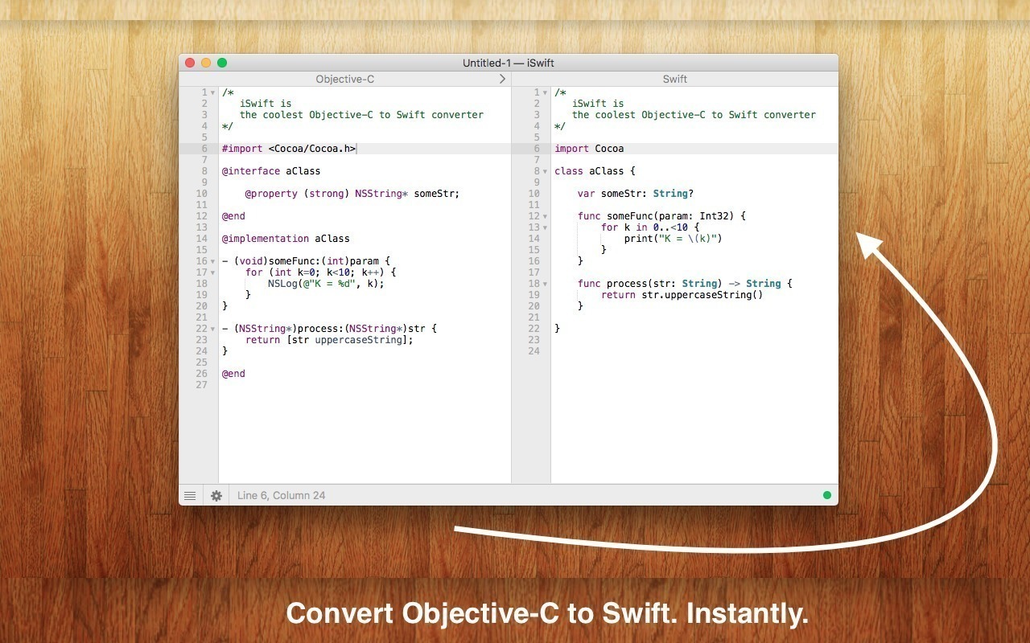Click the 'var someStr: String?' line

pyautogui.click(x=636, y=194)
